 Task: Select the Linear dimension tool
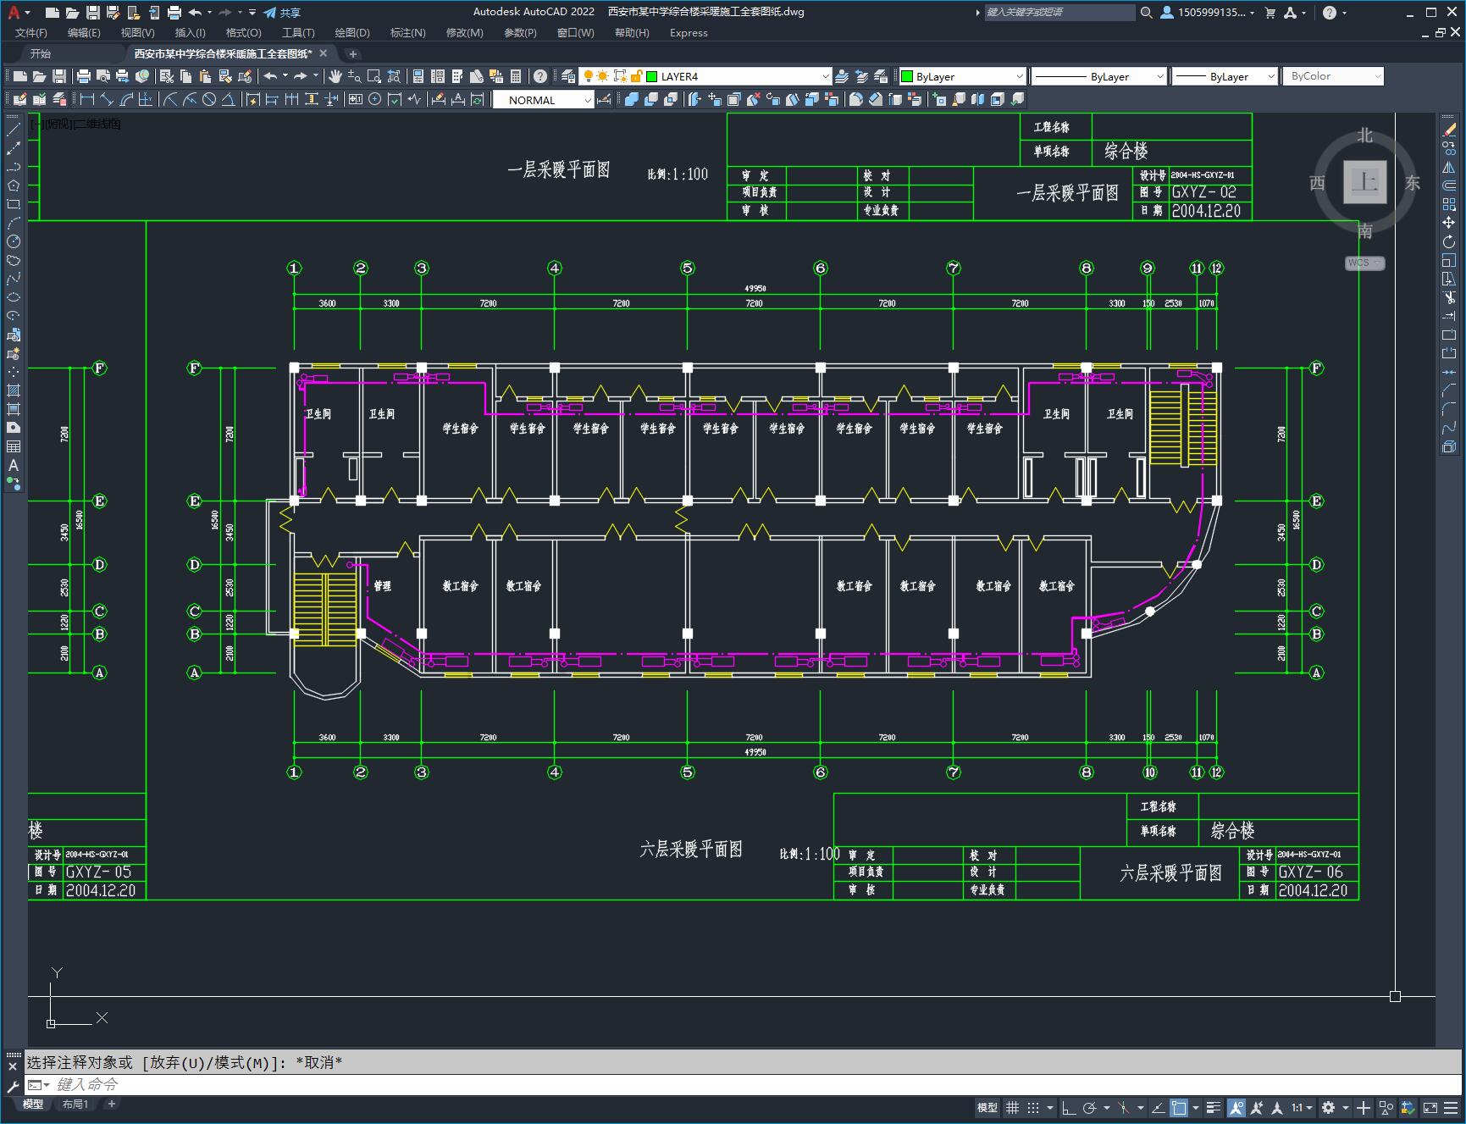click(x=86, y=100)
